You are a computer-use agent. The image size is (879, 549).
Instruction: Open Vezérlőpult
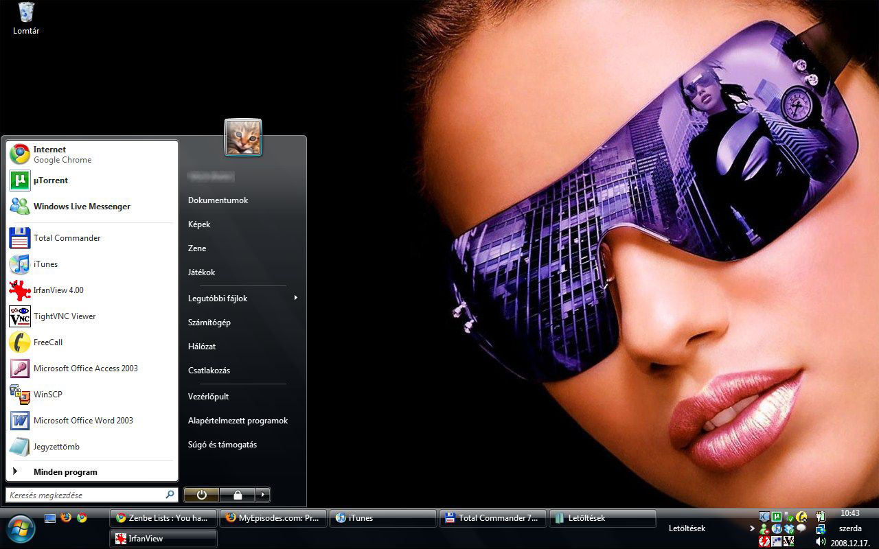tap(209, 397)
